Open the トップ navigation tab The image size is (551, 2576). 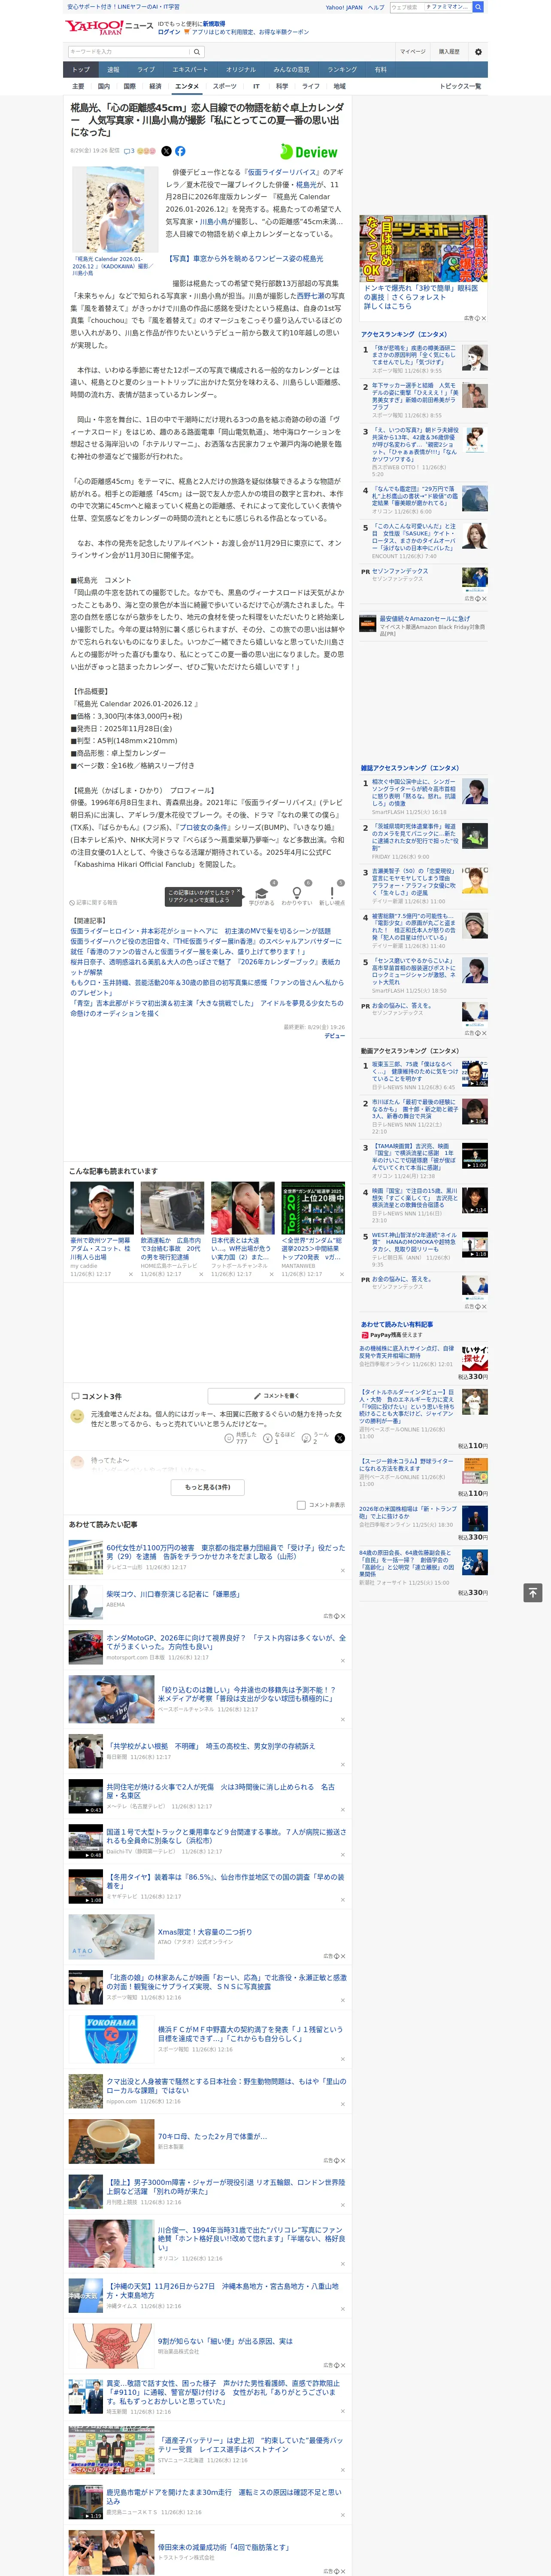coord(81,70)
